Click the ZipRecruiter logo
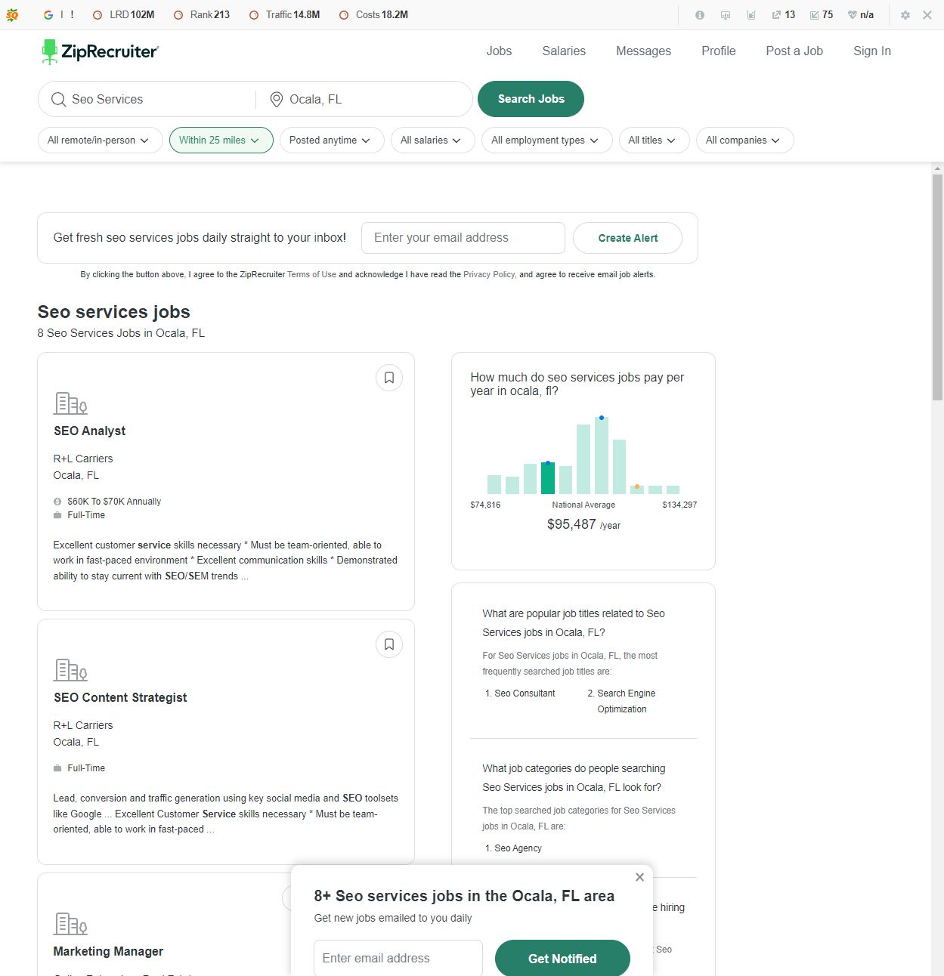944x976 pixels. tap(100, 51)
